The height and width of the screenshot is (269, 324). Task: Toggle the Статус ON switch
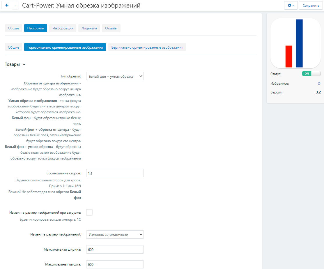(x=311, y=74)
